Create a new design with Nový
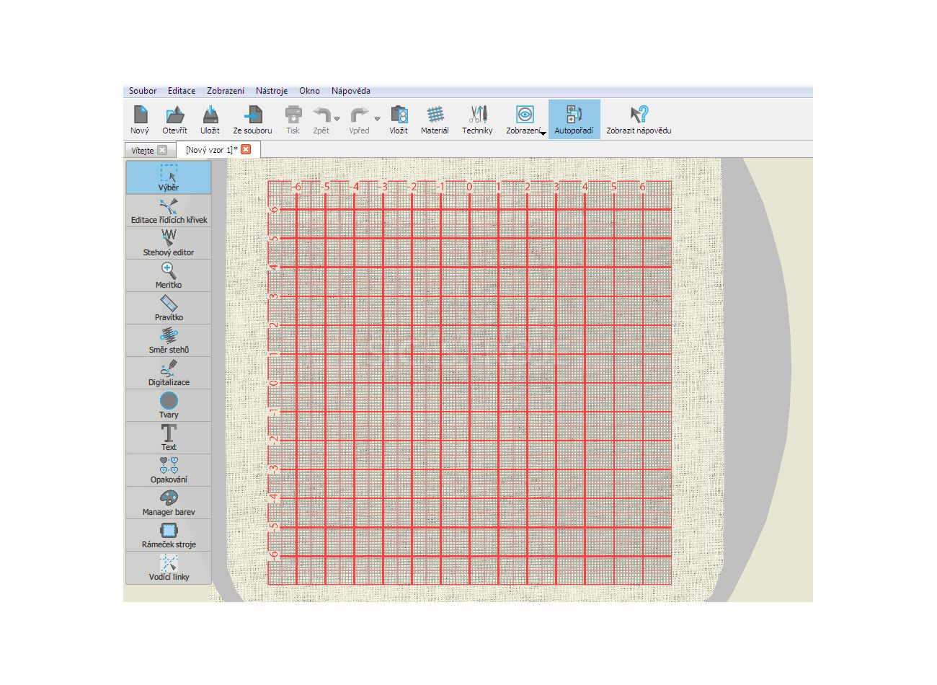937x685 pixels. click(x=140, y=120)
